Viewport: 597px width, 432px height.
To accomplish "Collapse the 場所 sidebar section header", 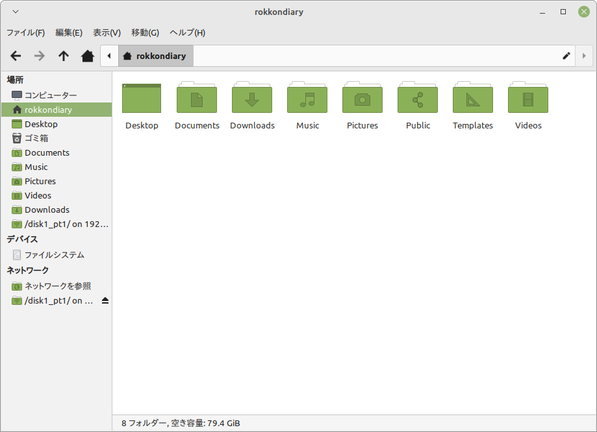I will pos(15,80).
